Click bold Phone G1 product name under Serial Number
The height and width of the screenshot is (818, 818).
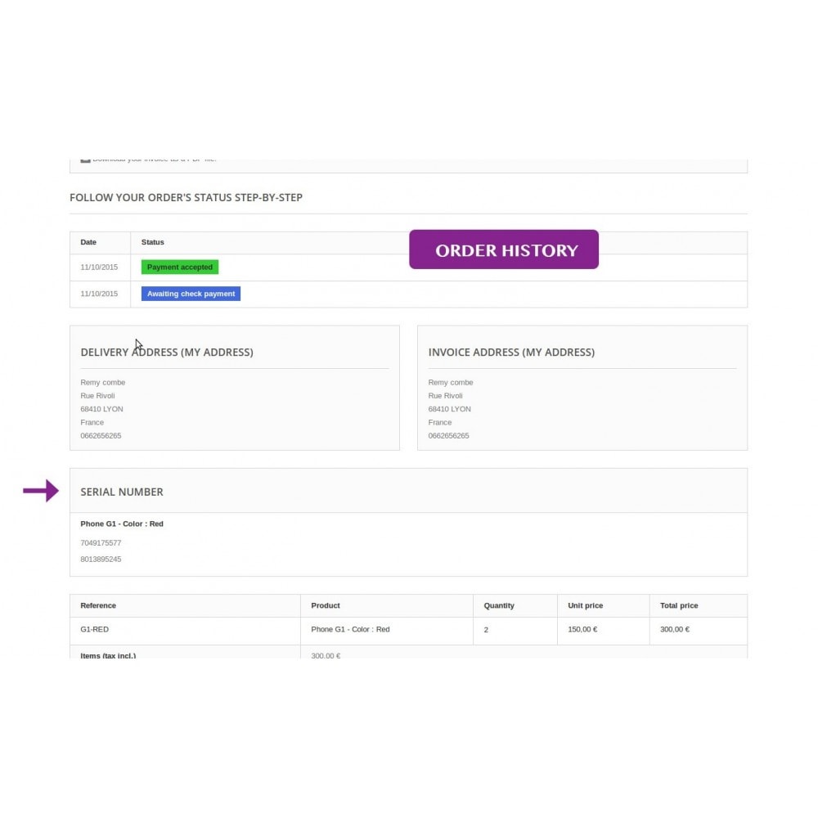click(x=122, y=524)
